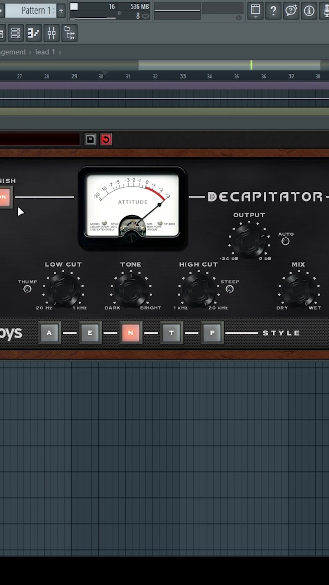Click the save preset icon above Decapitator
Viewport: 329px width, 585px height.
pyautogui.click(x=90, y=140)
